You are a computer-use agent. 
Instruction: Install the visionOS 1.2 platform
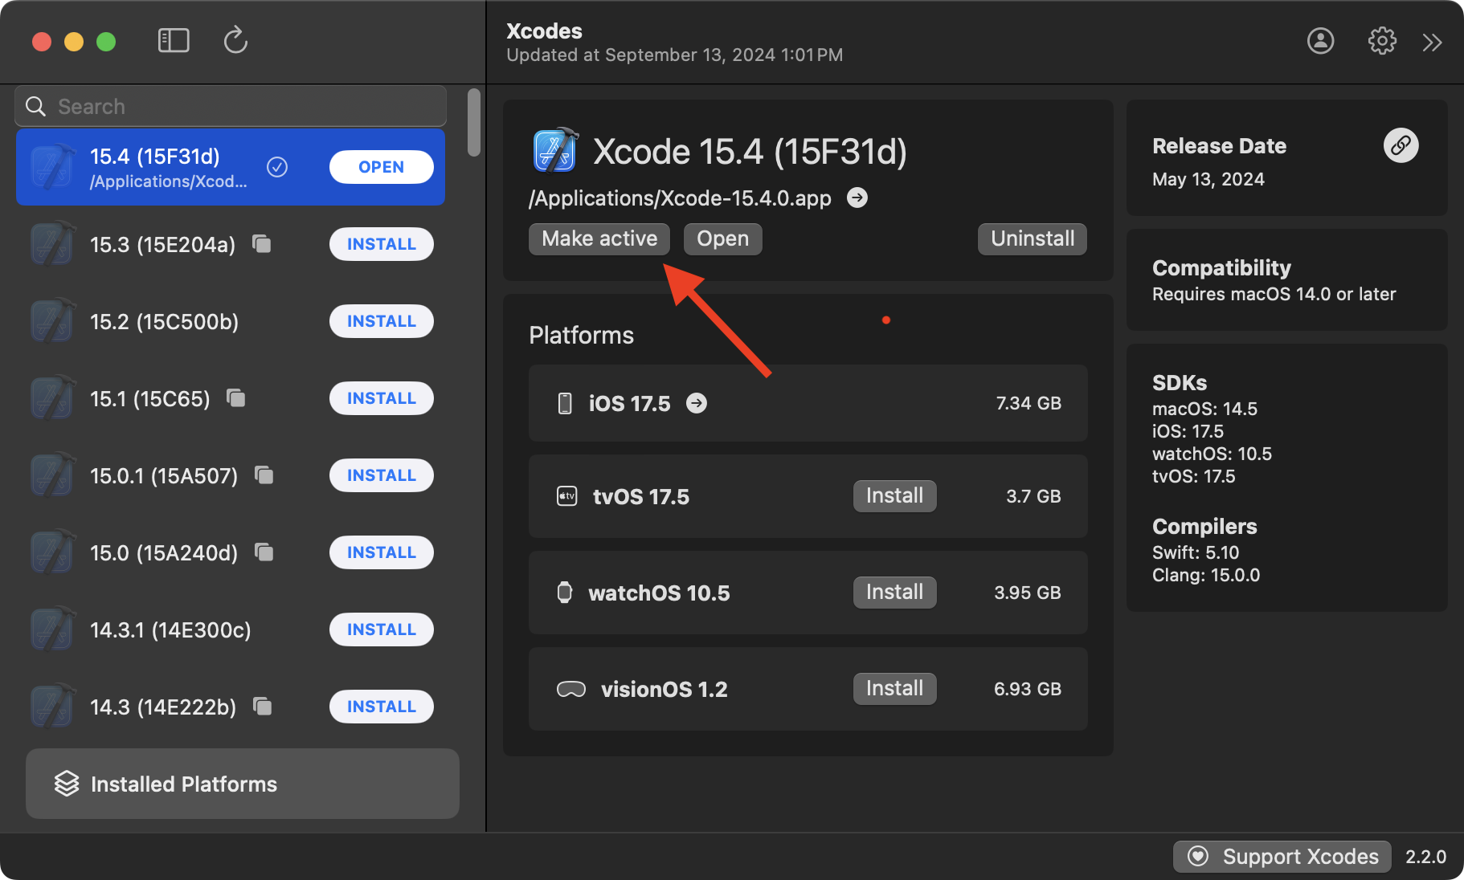(894, 689)
